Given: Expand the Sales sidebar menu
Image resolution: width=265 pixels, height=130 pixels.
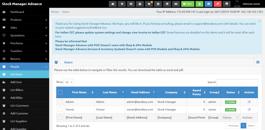Looking at the screenshot, I should (x=25, y=28).
